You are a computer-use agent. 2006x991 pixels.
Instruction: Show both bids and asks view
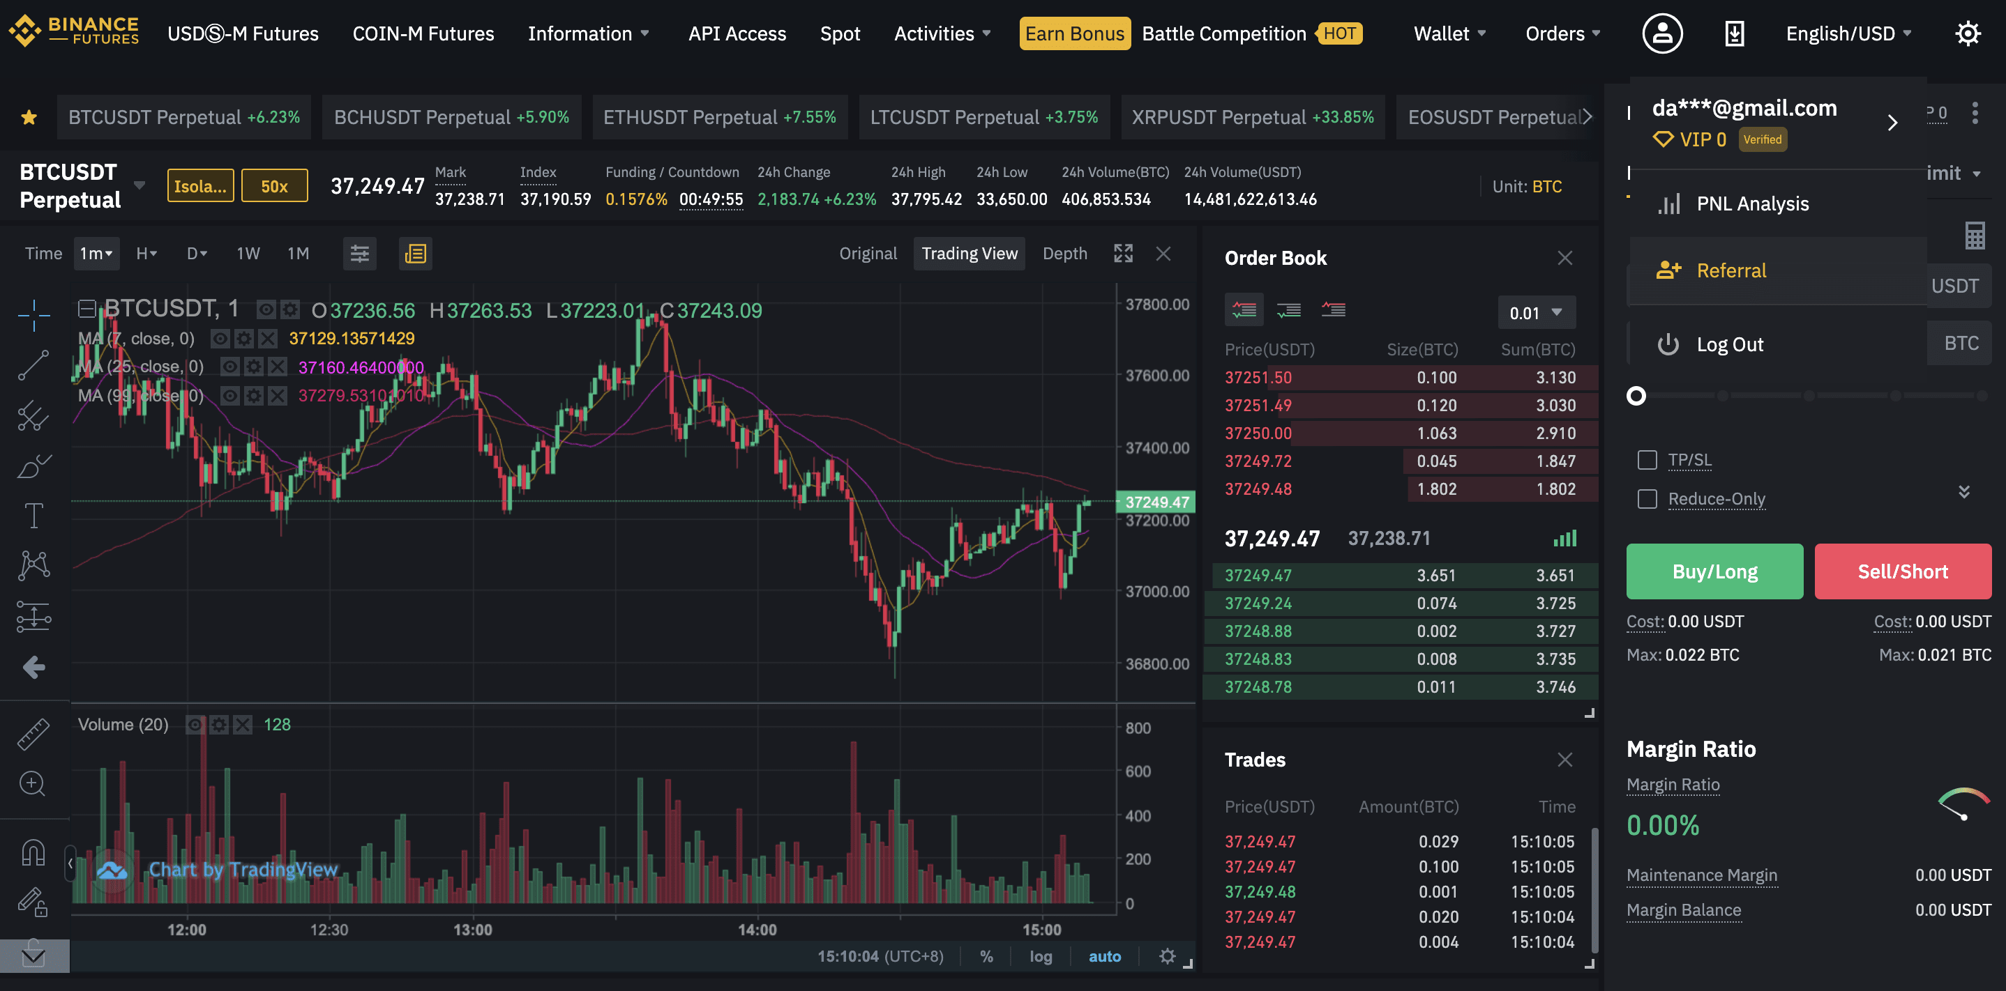click(x=1244, y=310)
